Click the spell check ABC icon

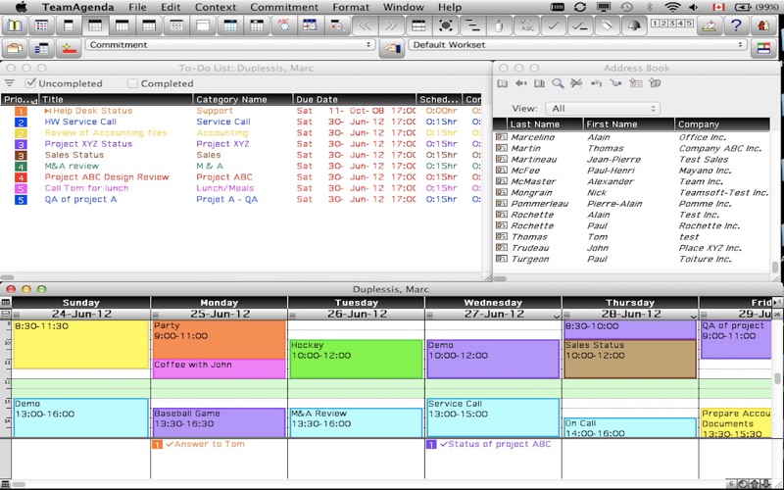tap(284, 25)
